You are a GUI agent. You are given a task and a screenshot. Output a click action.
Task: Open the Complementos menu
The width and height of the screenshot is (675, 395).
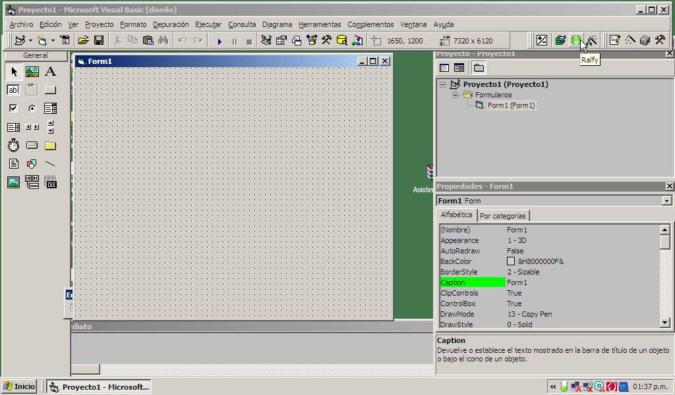click(x=370, y=24)
